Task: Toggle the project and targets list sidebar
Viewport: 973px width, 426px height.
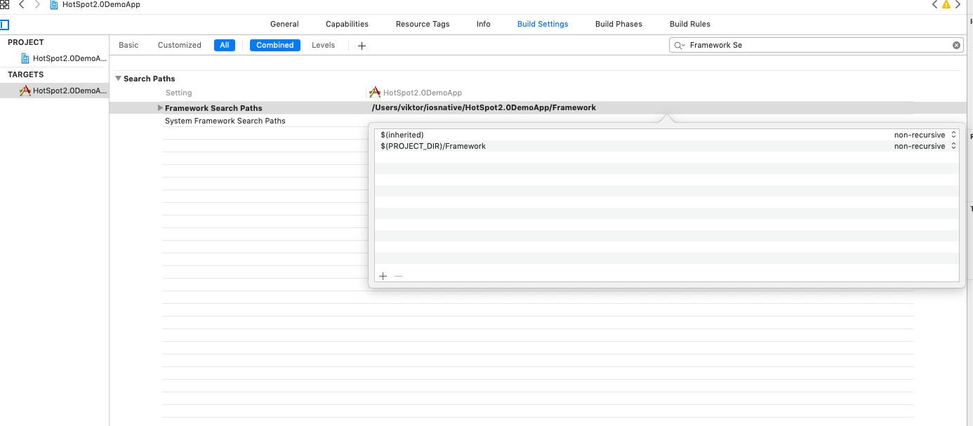Action: [4, 25]
